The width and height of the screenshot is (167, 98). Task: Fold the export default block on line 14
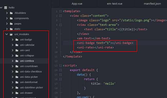click(x=60, y=70)
